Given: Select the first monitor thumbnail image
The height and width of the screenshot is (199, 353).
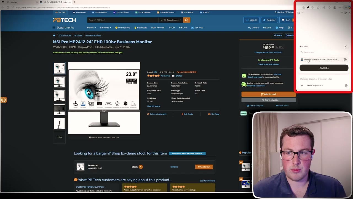Looking at the screenshot, I should coord(59,68).
